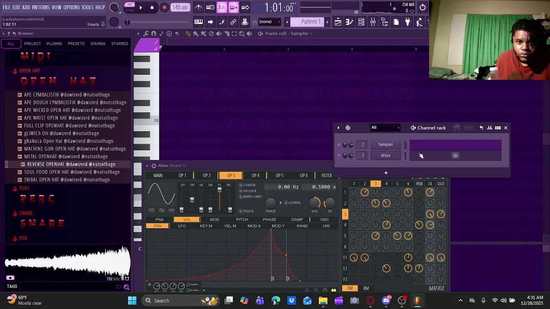Open the (none) snap selector dropdown

269,22
